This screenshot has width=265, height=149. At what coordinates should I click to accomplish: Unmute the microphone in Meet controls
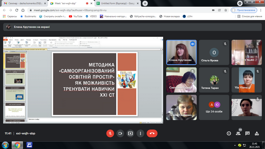(x=110, y=133)
